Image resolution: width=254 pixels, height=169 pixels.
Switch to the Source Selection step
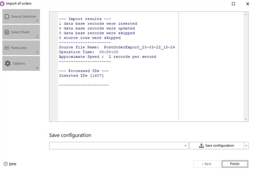[21, 16]
